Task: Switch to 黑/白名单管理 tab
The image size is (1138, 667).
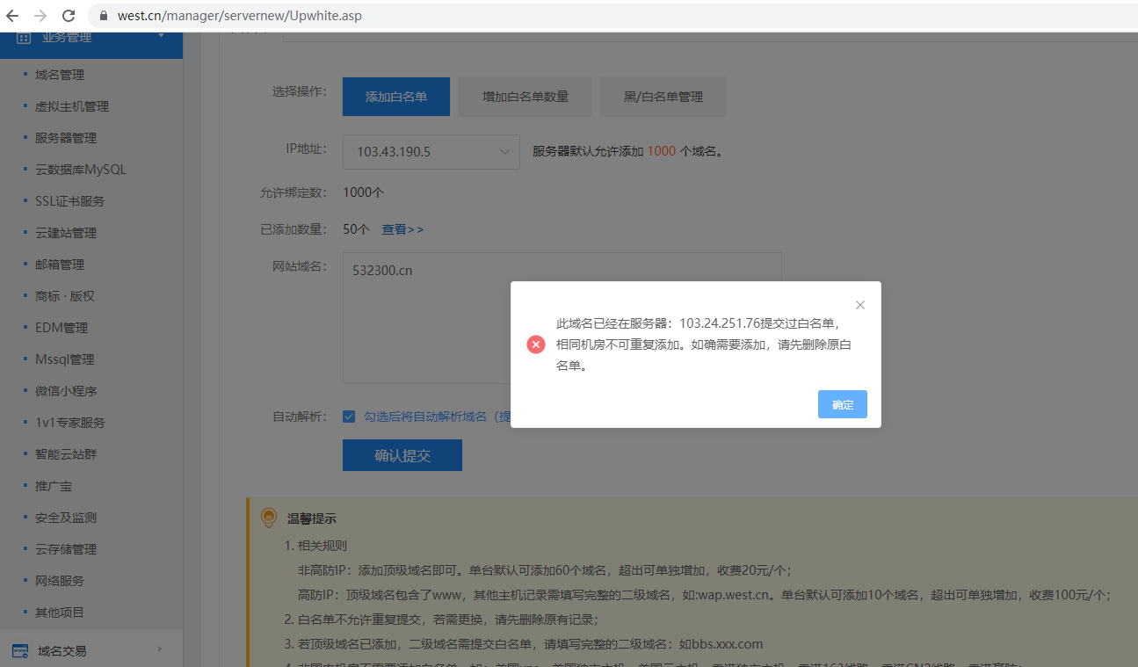Action: [x=663, y=97]
